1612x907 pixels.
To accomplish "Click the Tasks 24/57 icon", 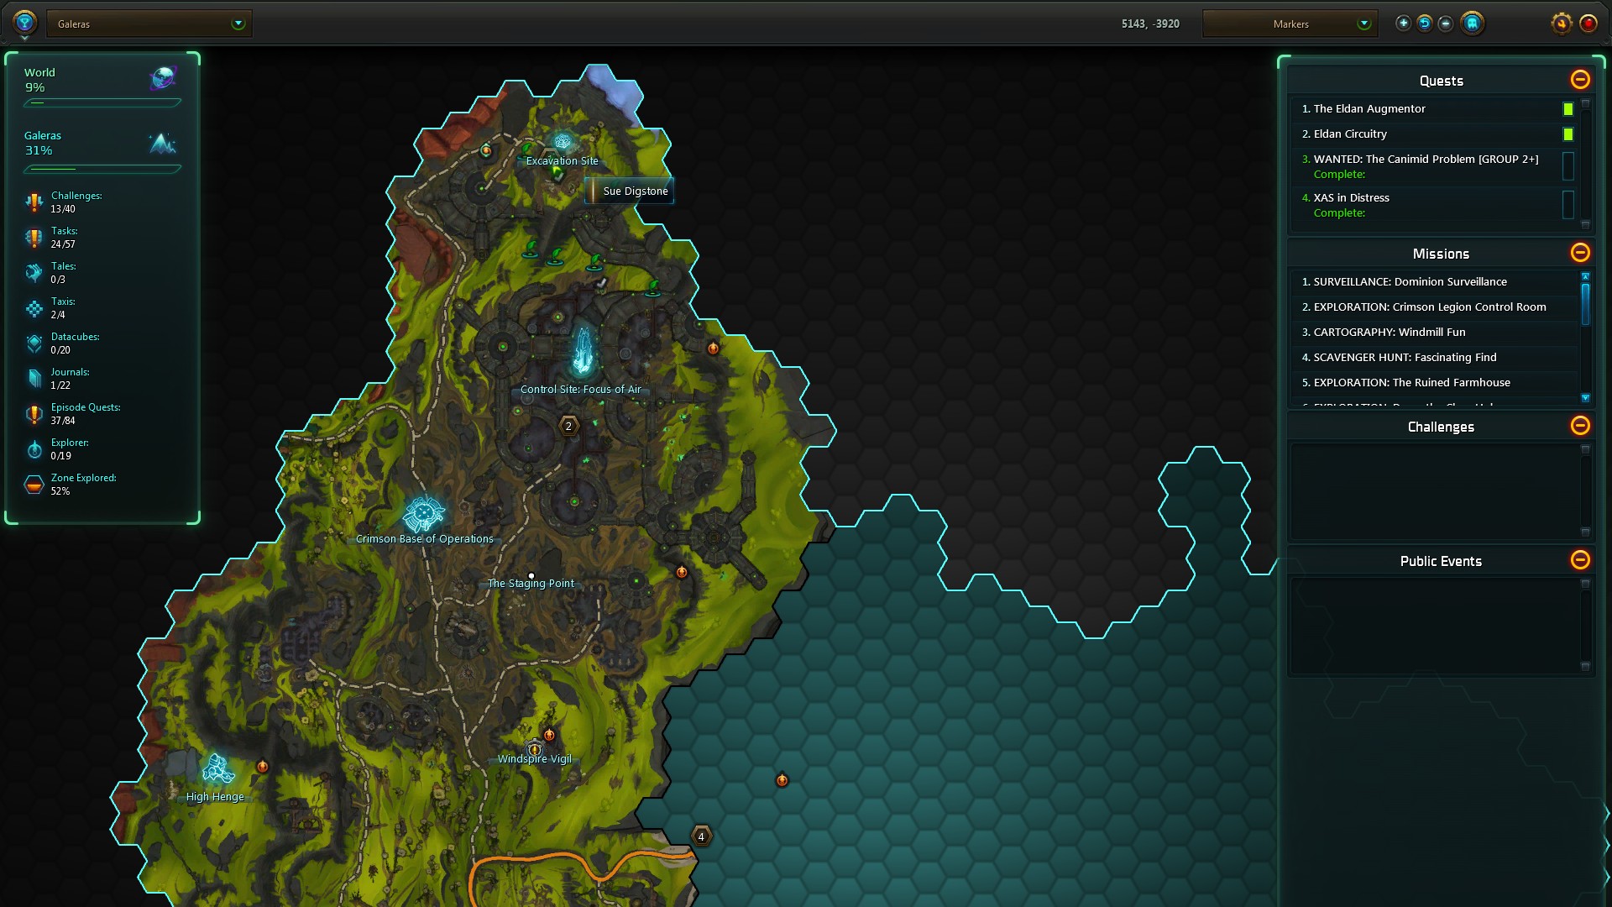I will 34,239.
